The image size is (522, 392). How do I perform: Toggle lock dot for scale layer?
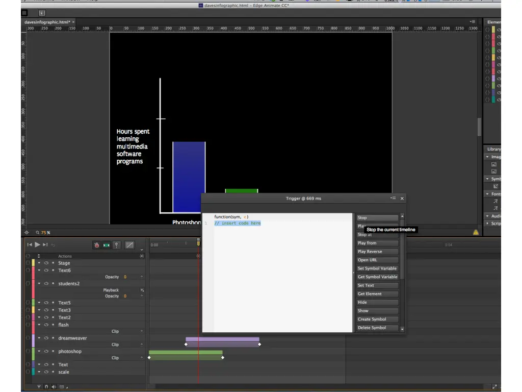pos(53,372)
